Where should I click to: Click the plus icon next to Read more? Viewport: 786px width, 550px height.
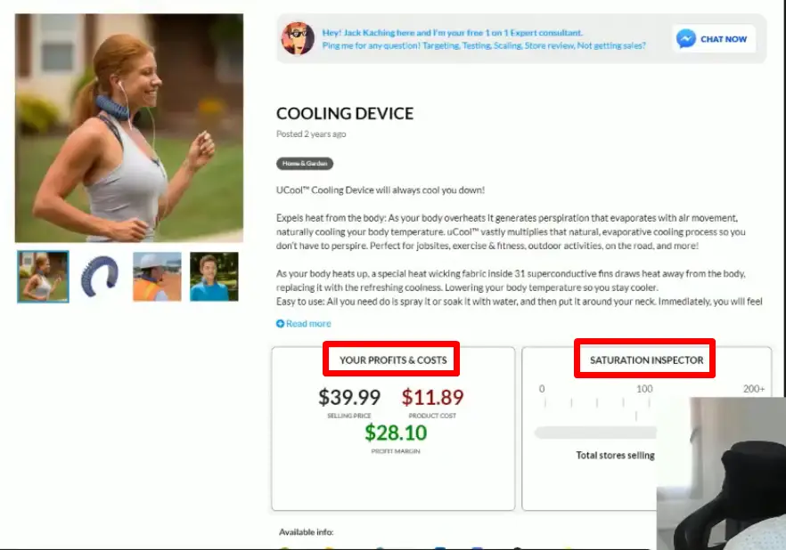(x=280, y=324)
